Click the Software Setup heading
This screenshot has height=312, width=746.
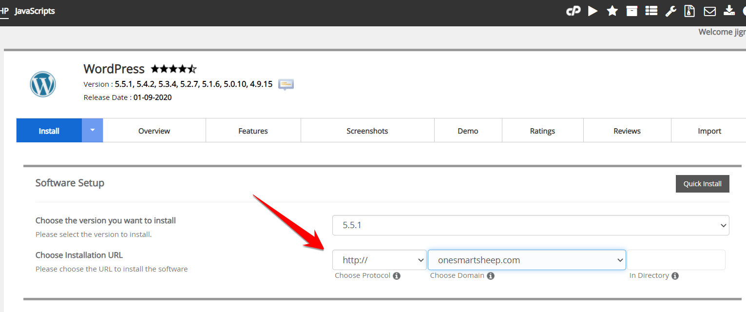pos(70,183)
